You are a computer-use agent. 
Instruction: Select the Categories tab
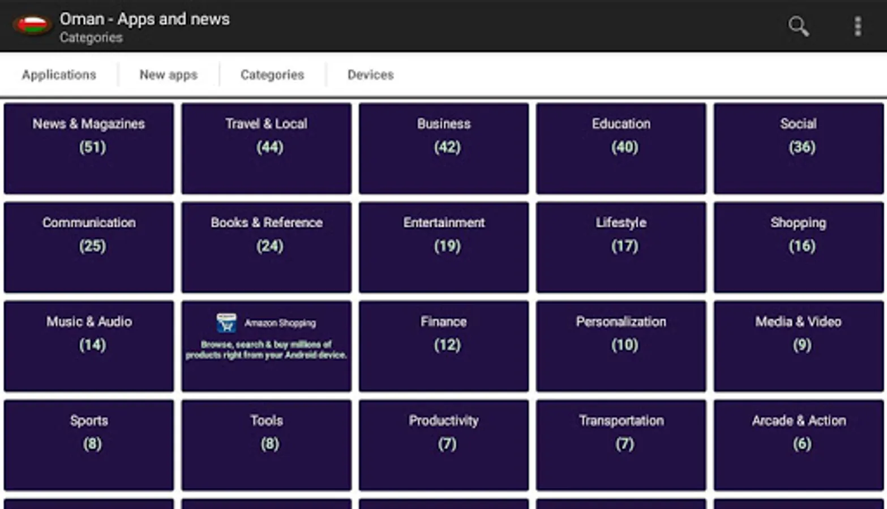272,75
